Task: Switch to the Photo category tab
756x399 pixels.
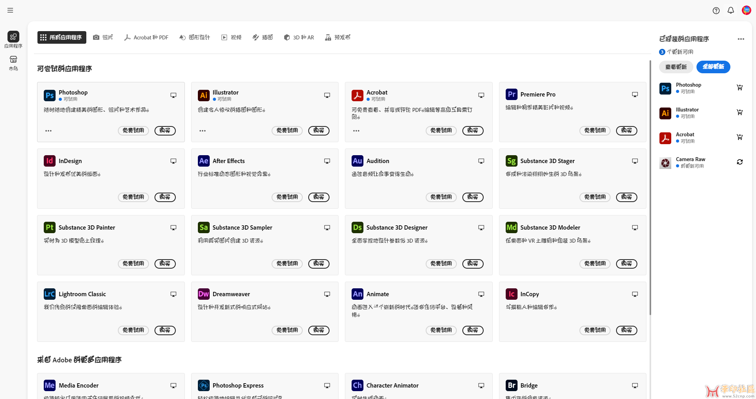Action: (103, 37)
